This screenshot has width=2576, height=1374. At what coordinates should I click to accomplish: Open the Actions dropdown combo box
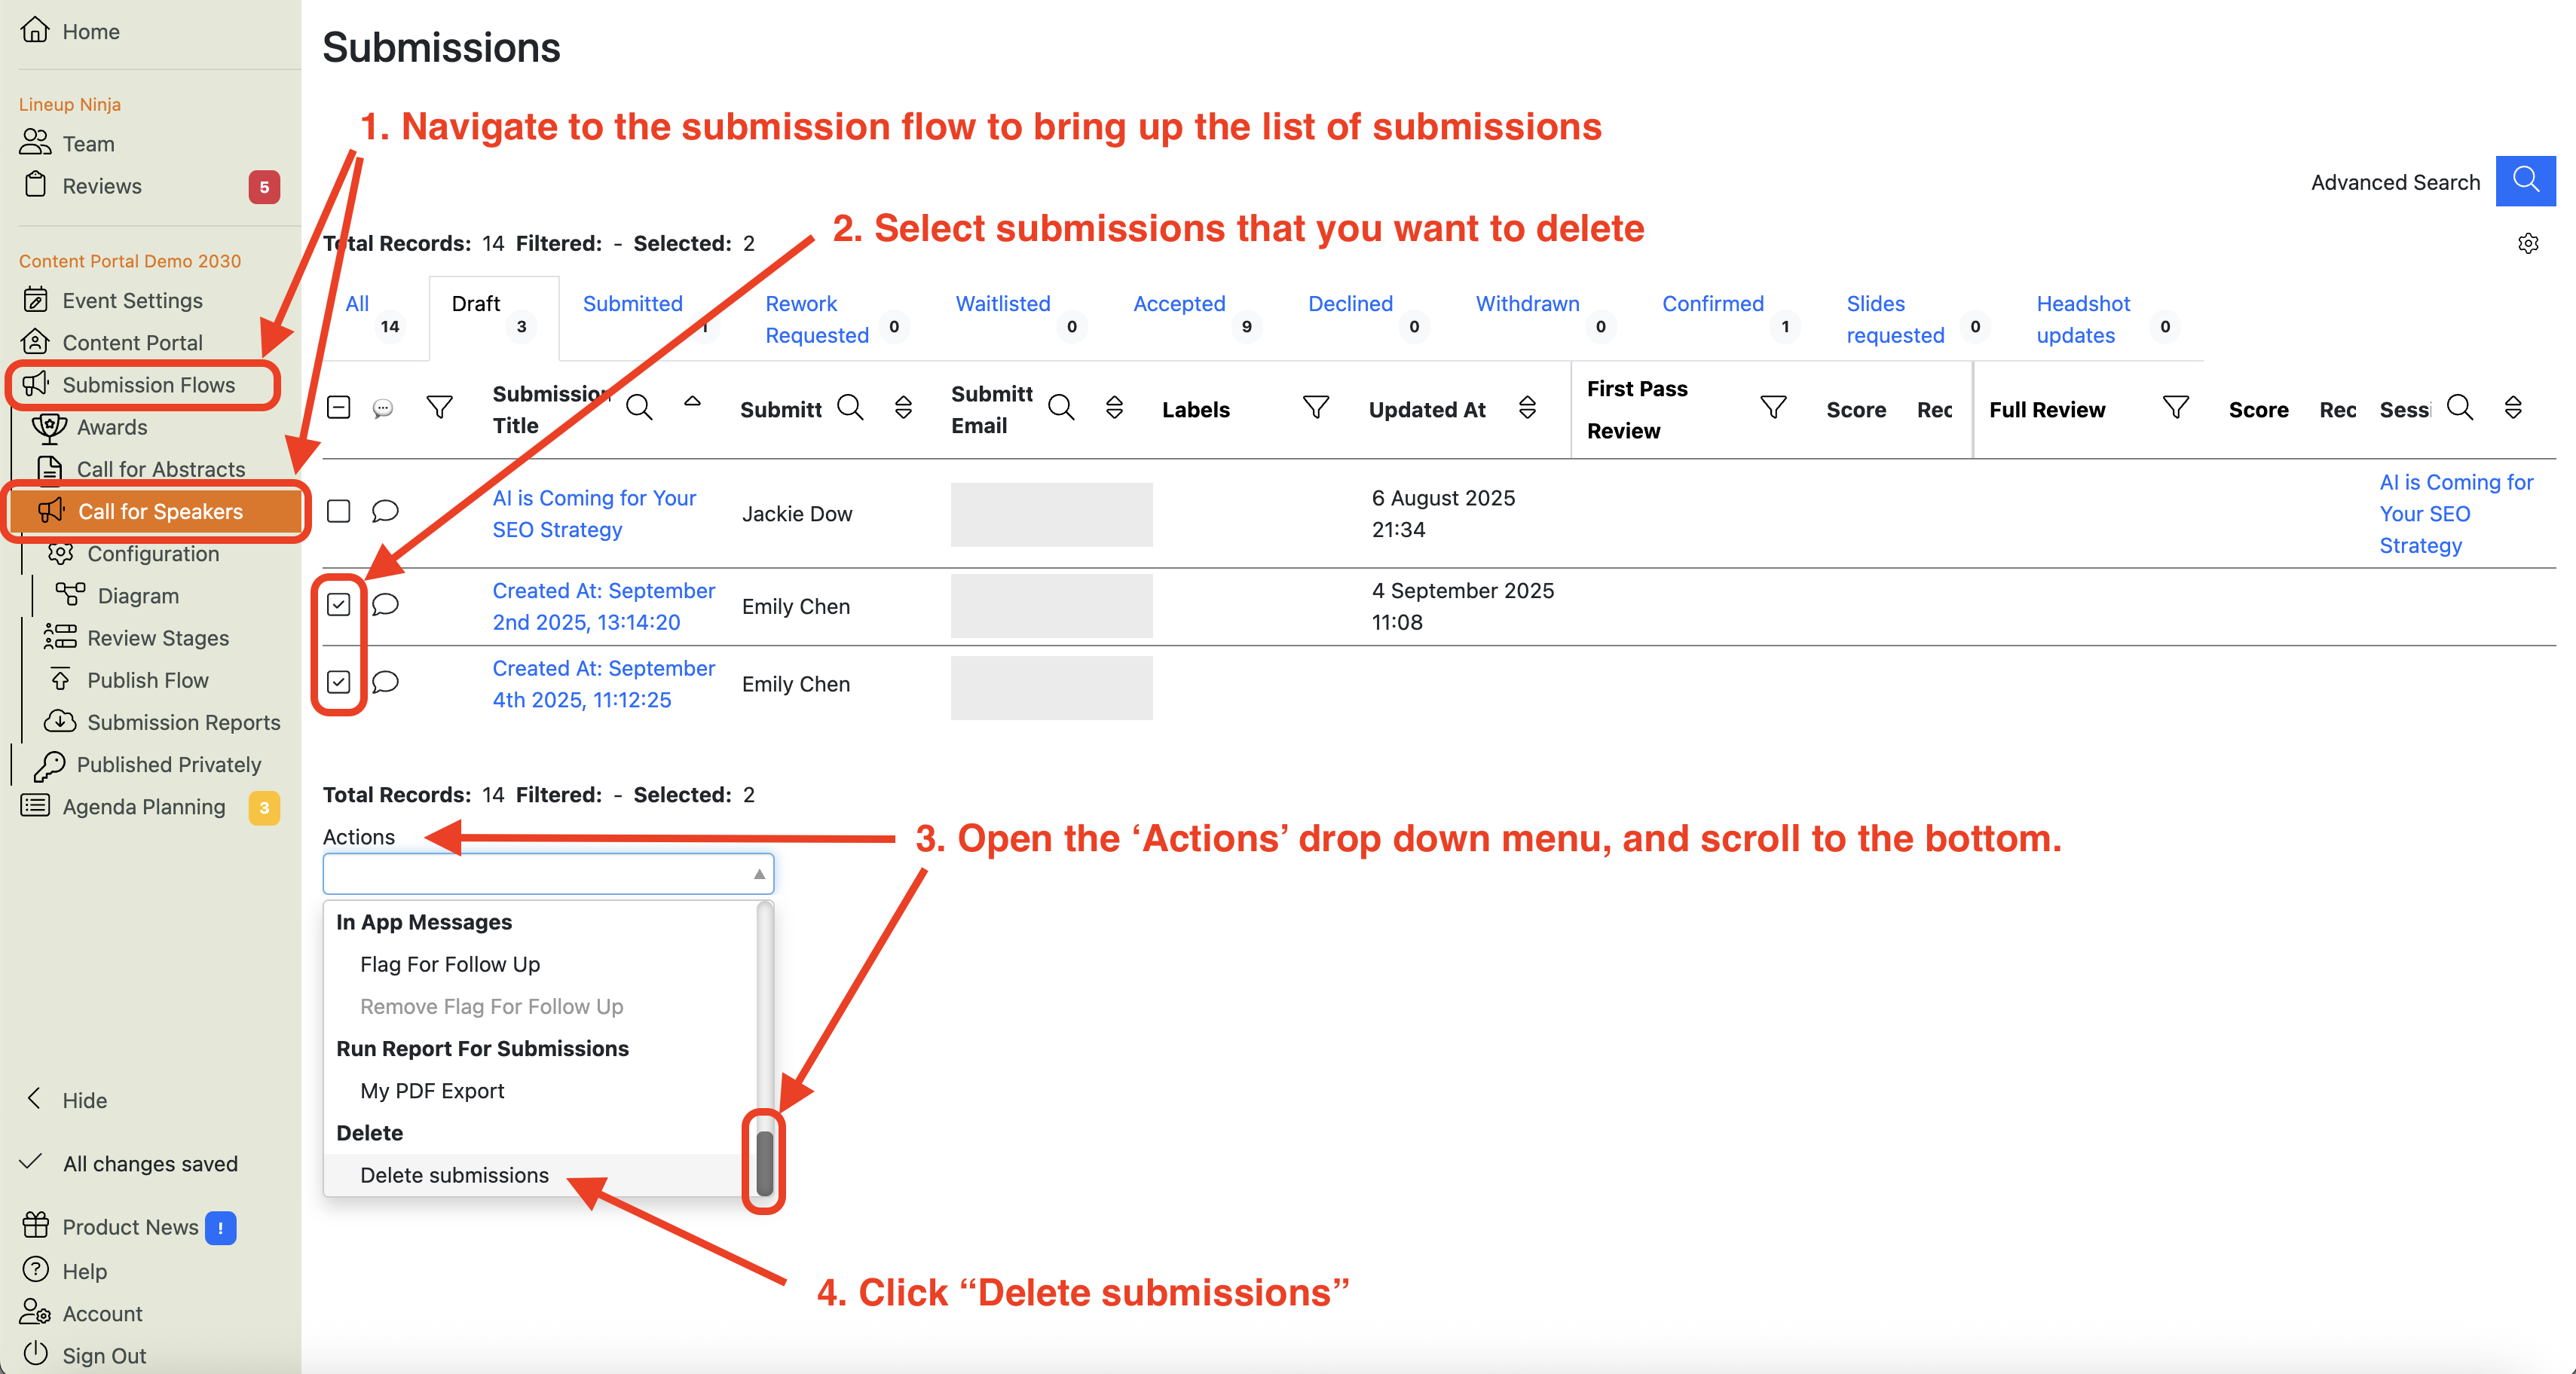coord(547,875)
